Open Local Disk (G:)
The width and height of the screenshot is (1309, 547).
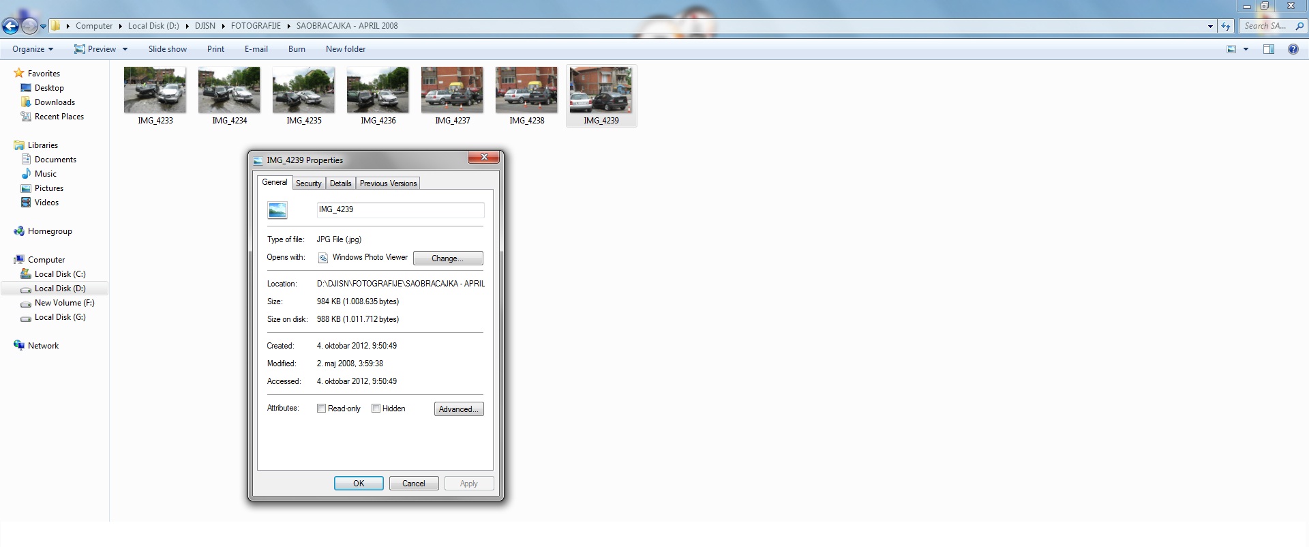[x=60, y=317]
